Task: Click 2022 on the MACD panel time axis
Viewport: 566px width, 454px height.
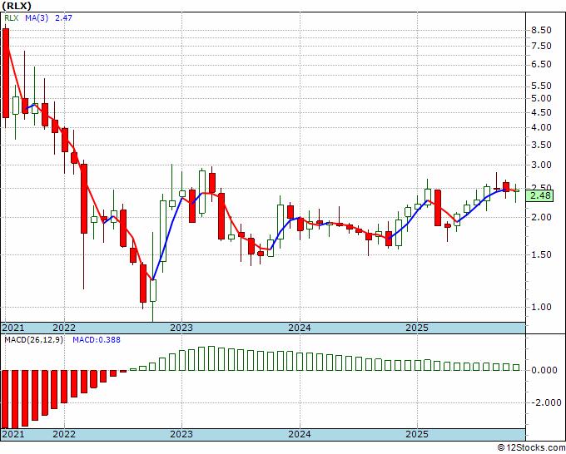Action: [64, 434]
